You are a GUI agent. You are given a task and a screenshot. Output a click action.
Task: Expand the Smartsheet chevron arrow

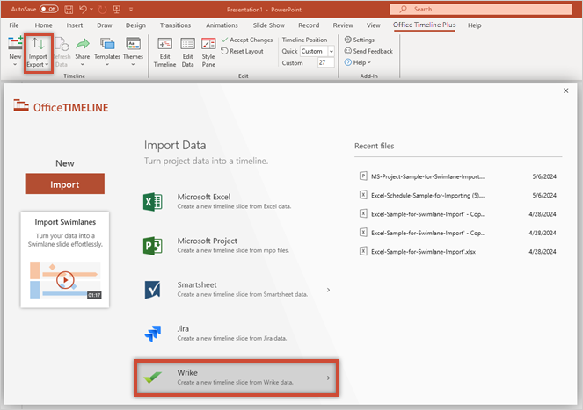328,290
